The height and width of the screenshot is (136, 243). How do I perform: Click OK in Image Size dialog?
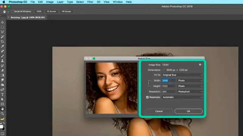coord(188,111)
